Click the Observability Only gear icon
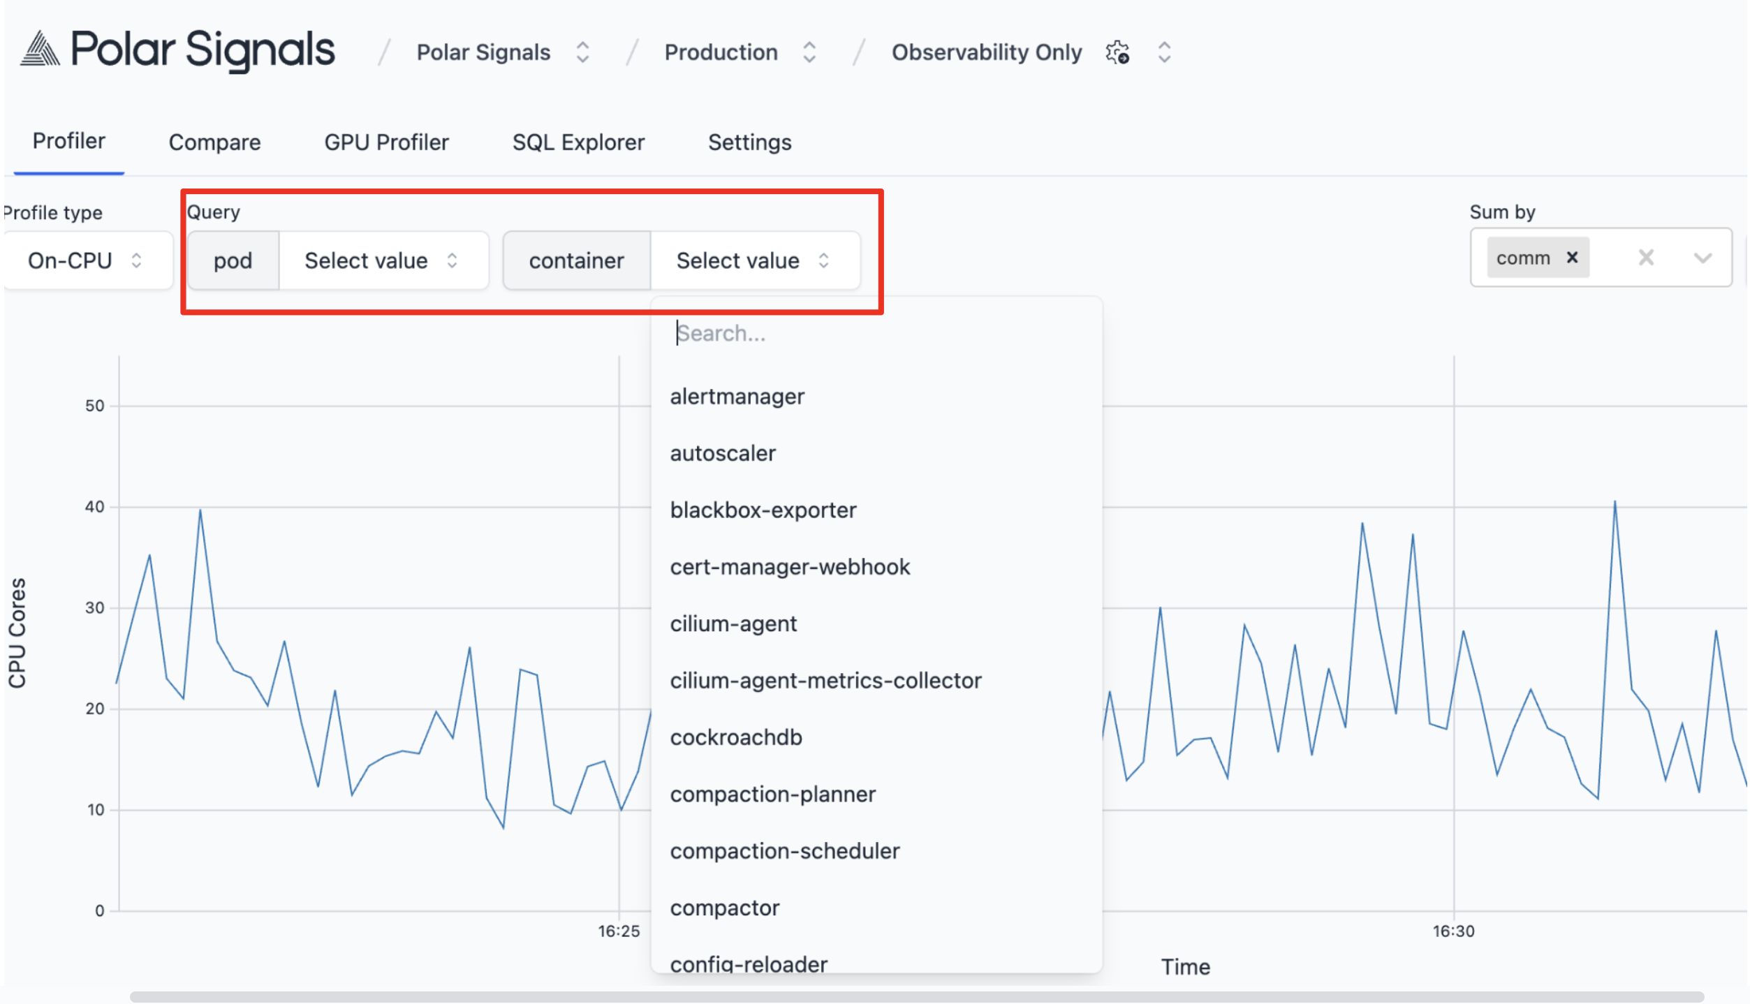The image size is (1750, 1004). point(1117,52)
